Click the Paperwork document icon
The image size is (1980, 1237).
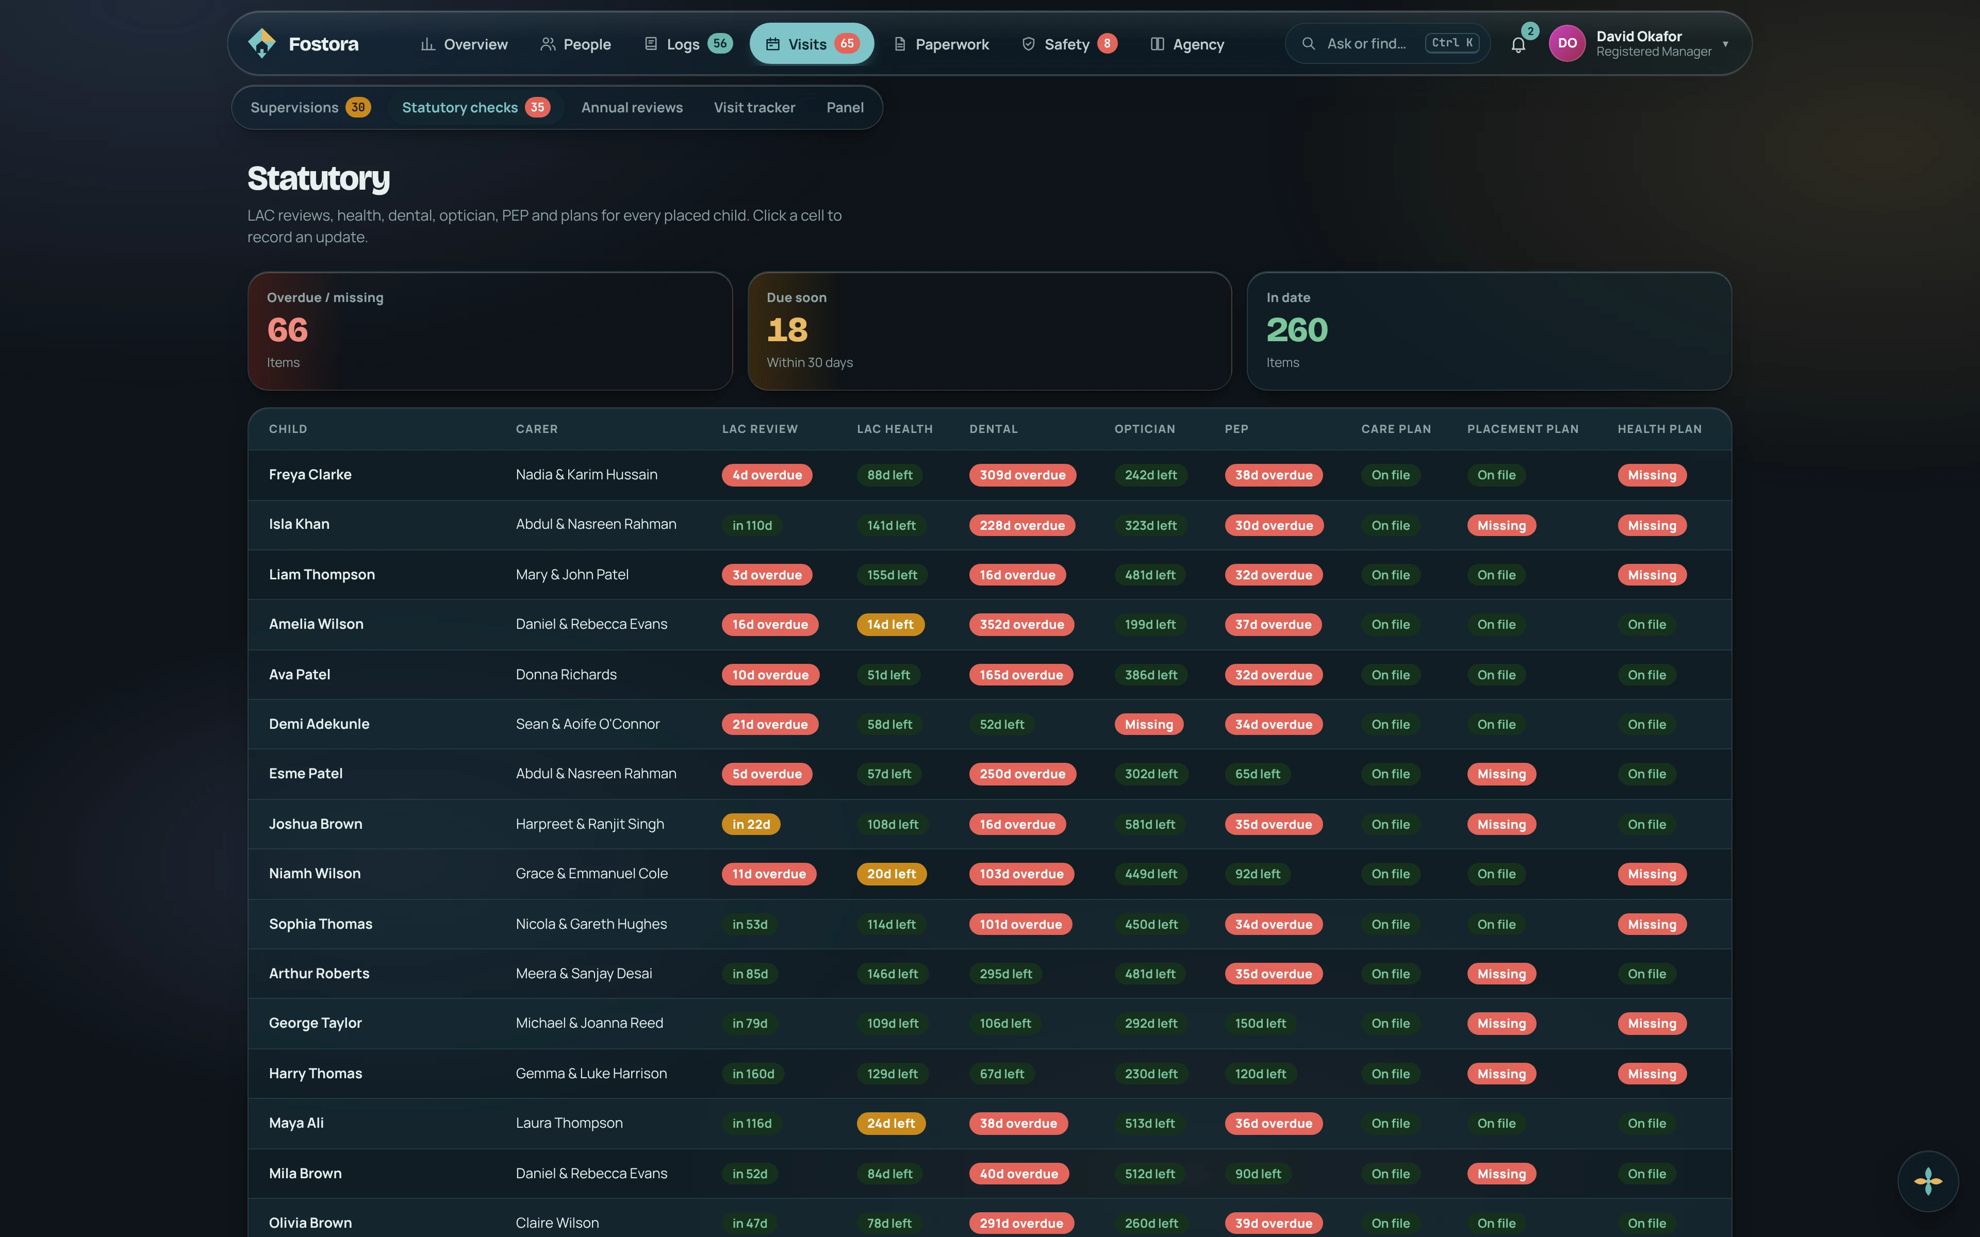pyautogui.click(x=899, y=44)
